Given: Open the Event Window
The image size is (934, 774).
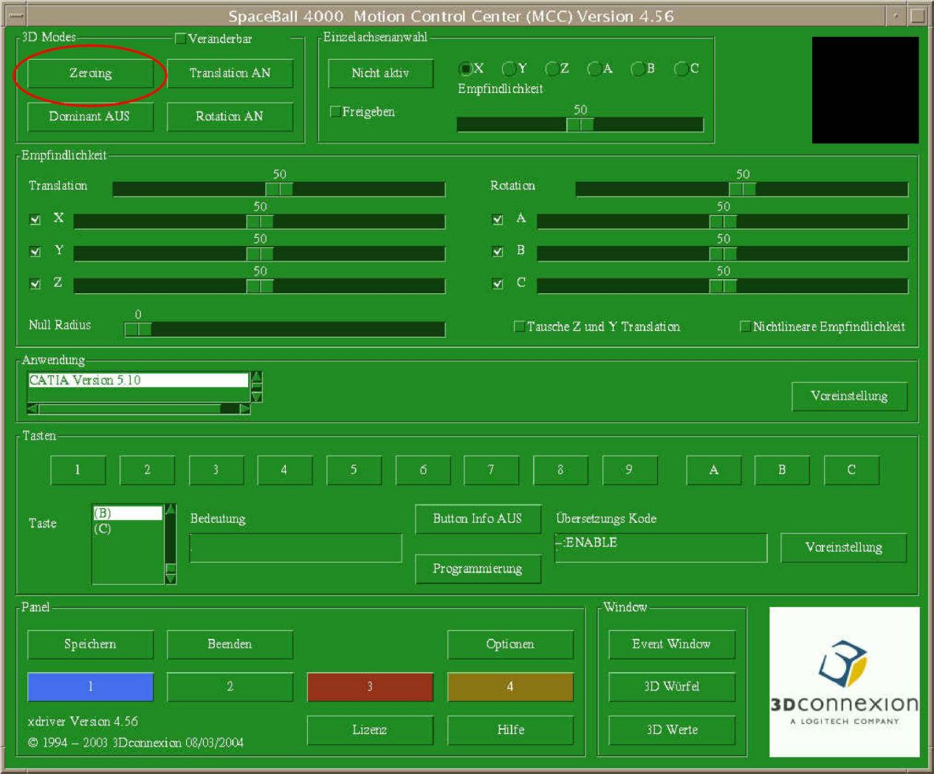Looking at the screenshot, I should pos(672,644).
